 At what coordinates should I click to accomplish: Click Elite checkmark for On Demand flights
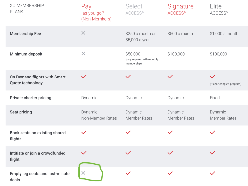coord(212,77)
